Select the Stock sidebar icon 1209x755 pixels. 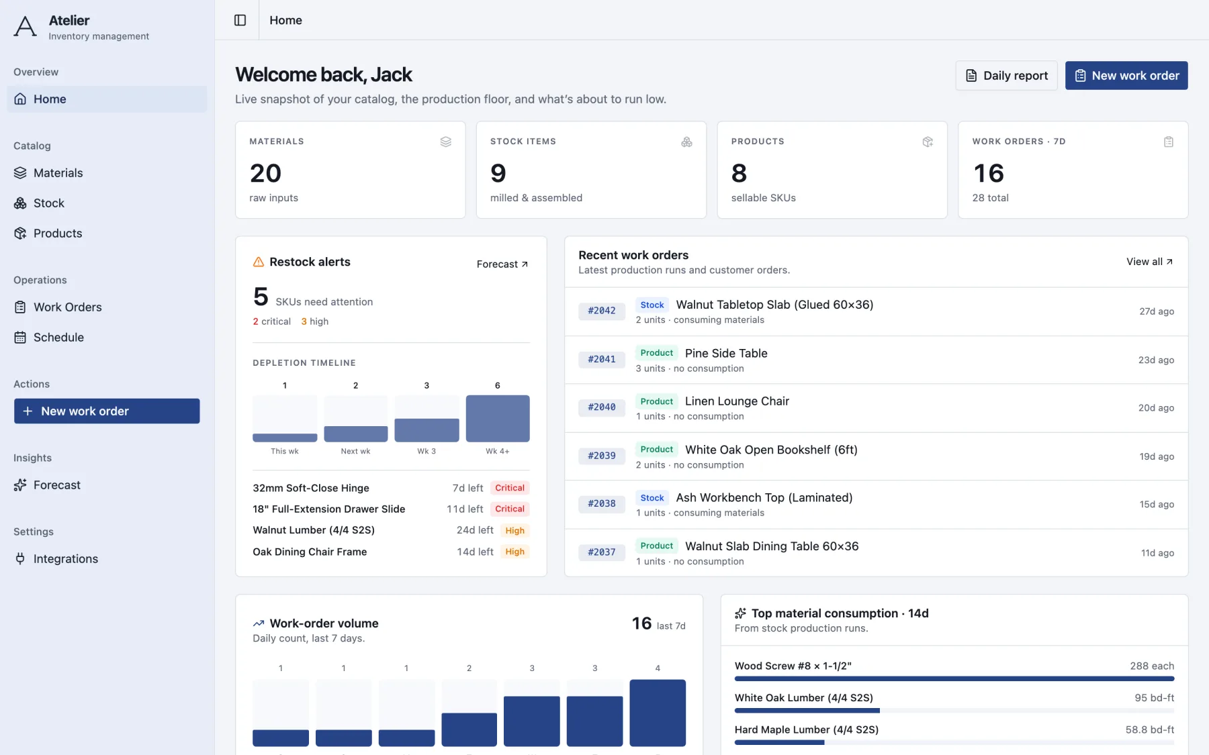(x=20, y=203)
